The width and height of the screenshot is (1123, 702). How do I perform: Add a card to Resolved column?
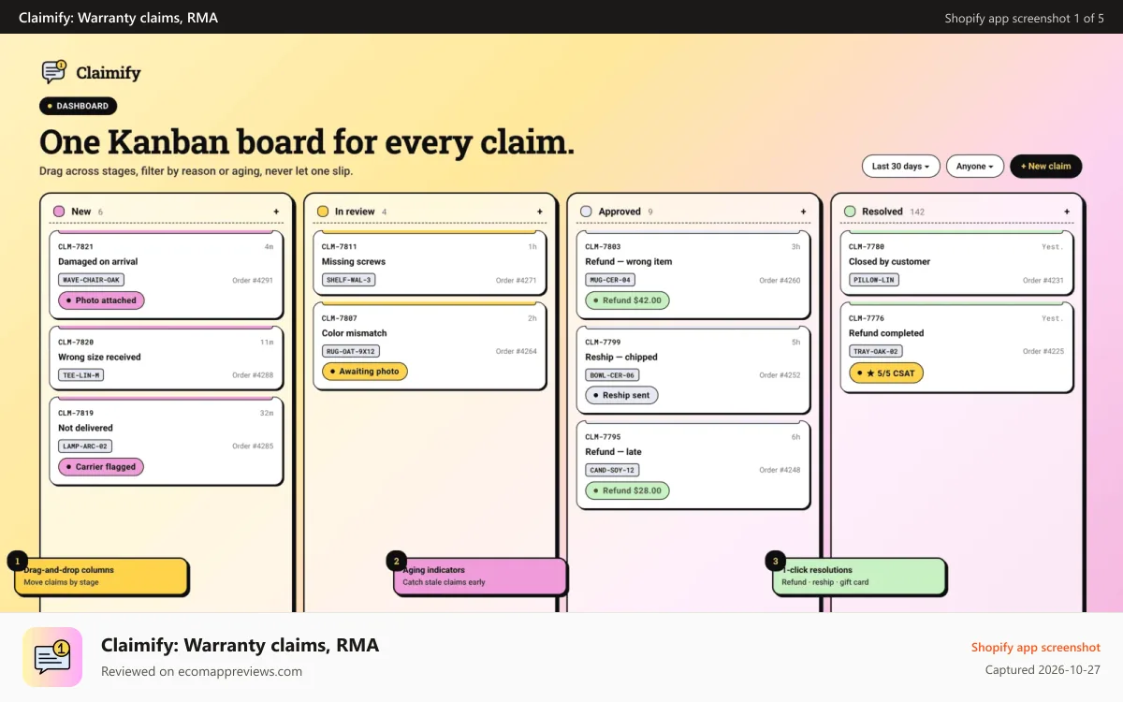click(1067, 212)
